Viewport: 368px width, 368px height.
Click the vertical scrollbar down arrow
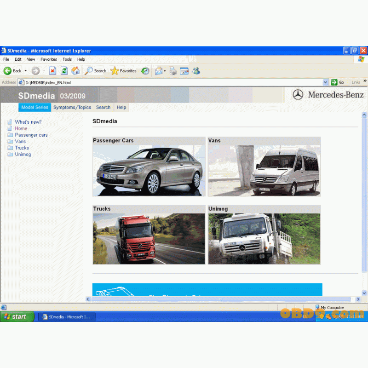(364, 293)
